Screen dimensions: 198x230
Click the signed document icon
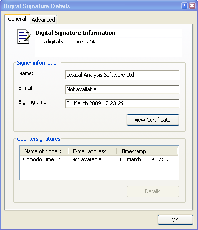[24, 37]
